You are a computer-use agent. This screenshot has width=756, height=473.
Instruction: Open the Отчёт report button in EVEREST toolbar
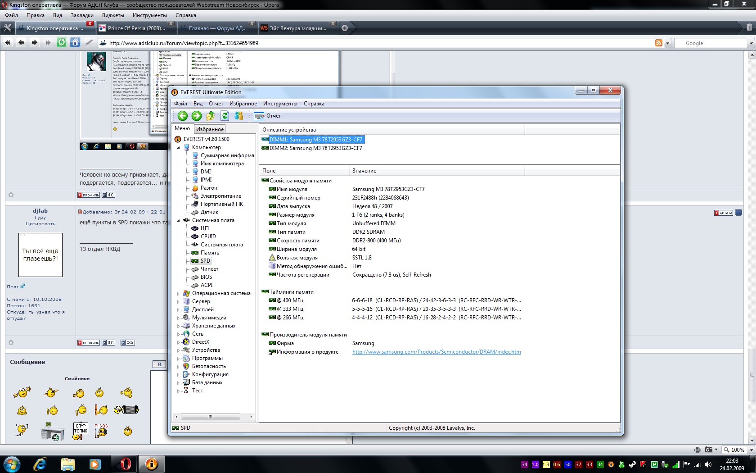tap(267, 116)
